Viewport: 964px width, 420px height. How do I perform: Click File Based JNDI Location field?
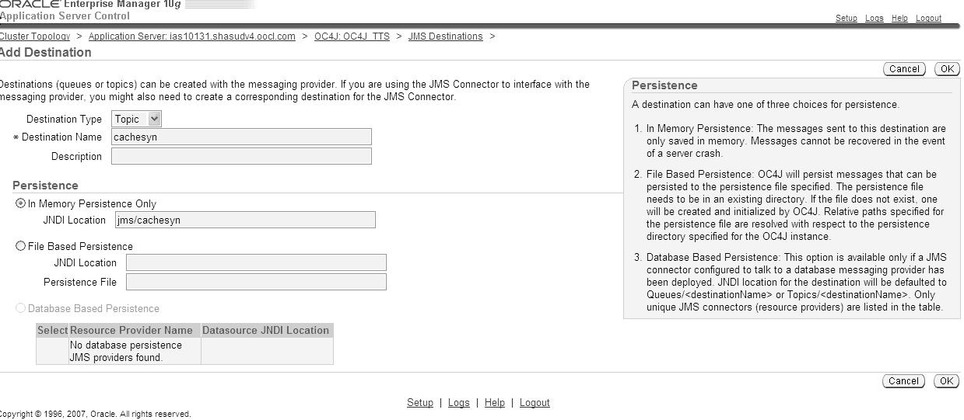tap(256, 262)
